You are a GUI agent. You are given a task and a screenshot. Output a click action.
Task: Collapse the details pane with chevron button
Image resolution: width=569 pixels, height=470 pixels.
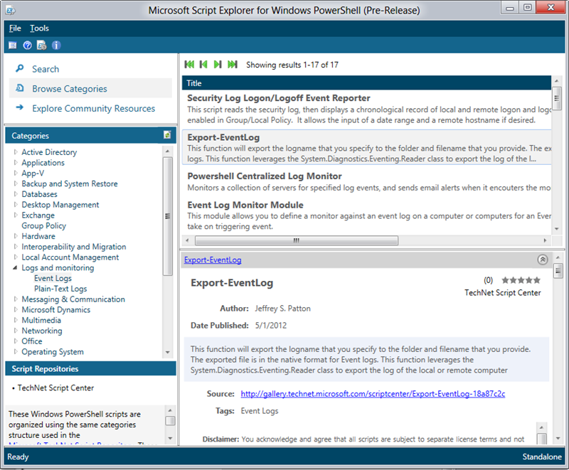pyautogui.click(x=543, y=260)
